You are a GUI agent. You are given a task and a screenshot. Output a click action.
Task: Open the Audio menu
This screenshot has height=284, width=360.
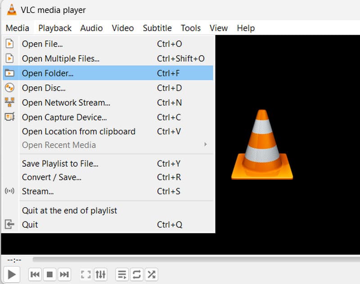tap(91, 28)
